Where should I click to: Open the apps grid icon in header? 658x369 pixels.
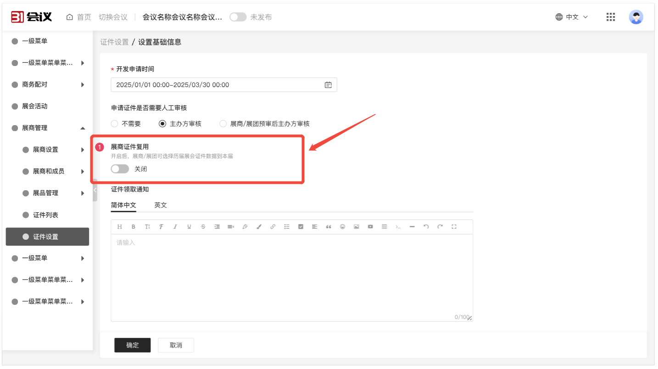[610, 17]
